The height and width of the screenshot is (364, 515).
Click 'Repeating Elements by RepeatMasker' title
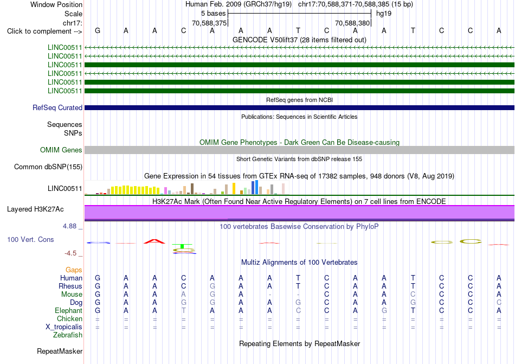(x=299, y=343)
